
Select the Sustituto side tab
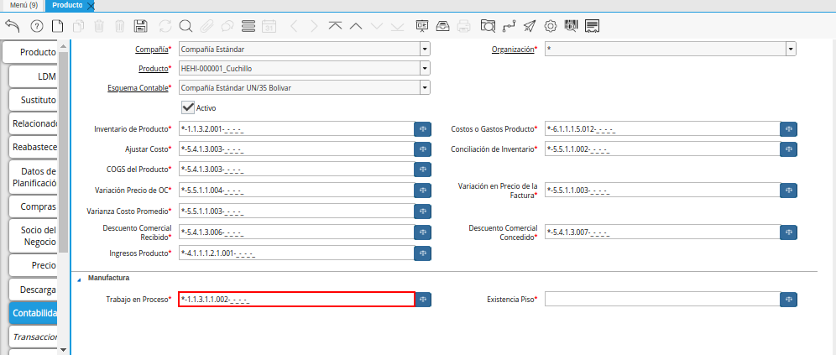tap(33, 100)
